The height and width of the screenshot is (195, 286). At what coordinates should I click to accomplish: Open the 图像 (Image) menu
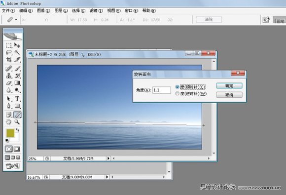43,10
